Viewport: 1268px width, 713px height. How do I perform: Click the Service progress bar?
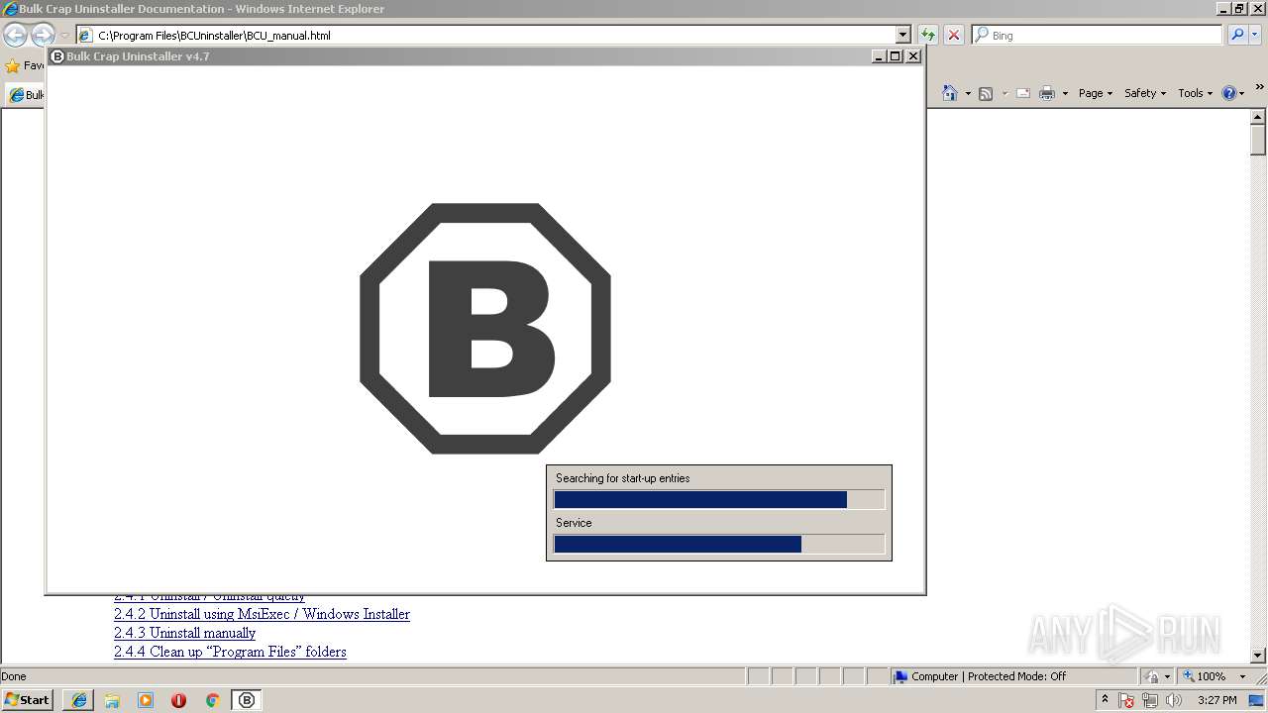pos(719,544)
